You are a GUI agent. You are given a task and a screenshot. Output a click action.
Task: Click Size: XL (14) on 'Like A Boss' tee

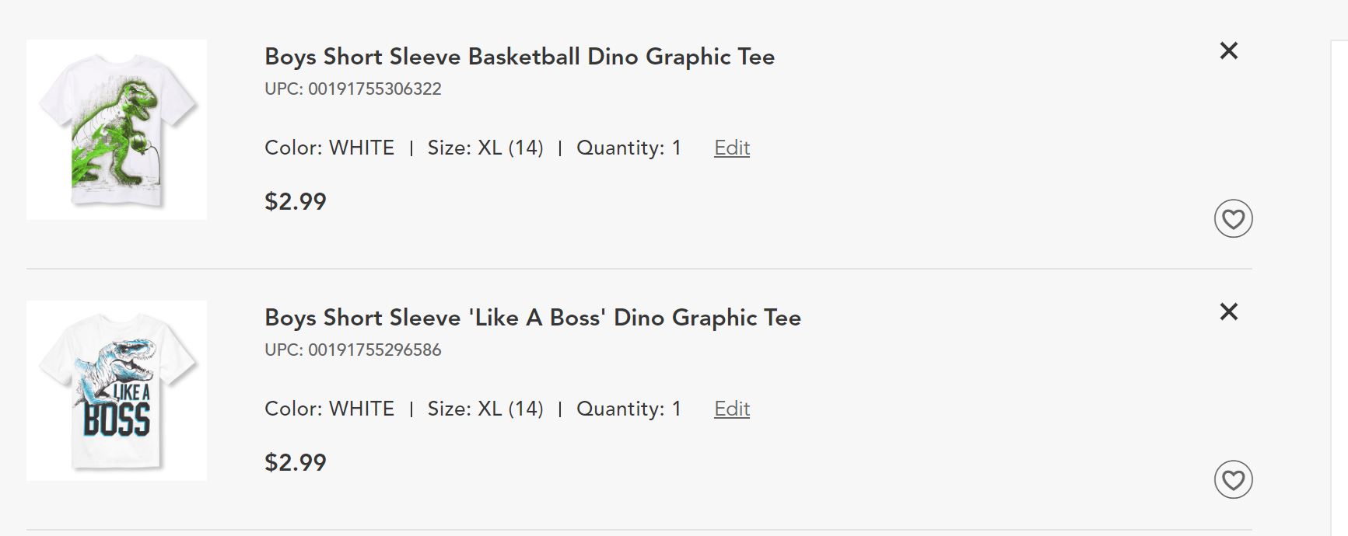[x=485, y=409]
